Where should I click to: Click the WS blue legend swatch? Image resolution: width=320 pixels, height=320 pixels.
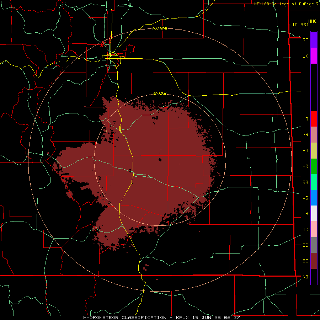314,198
